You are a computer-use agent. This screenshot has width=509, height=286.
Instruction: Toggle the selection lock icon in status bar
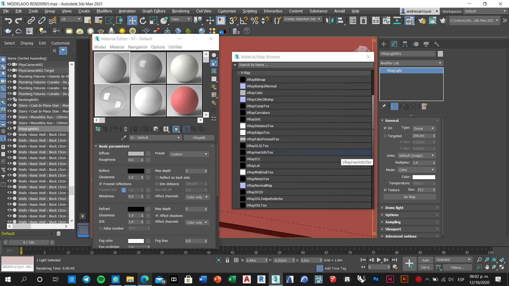(x=227, y=260)
